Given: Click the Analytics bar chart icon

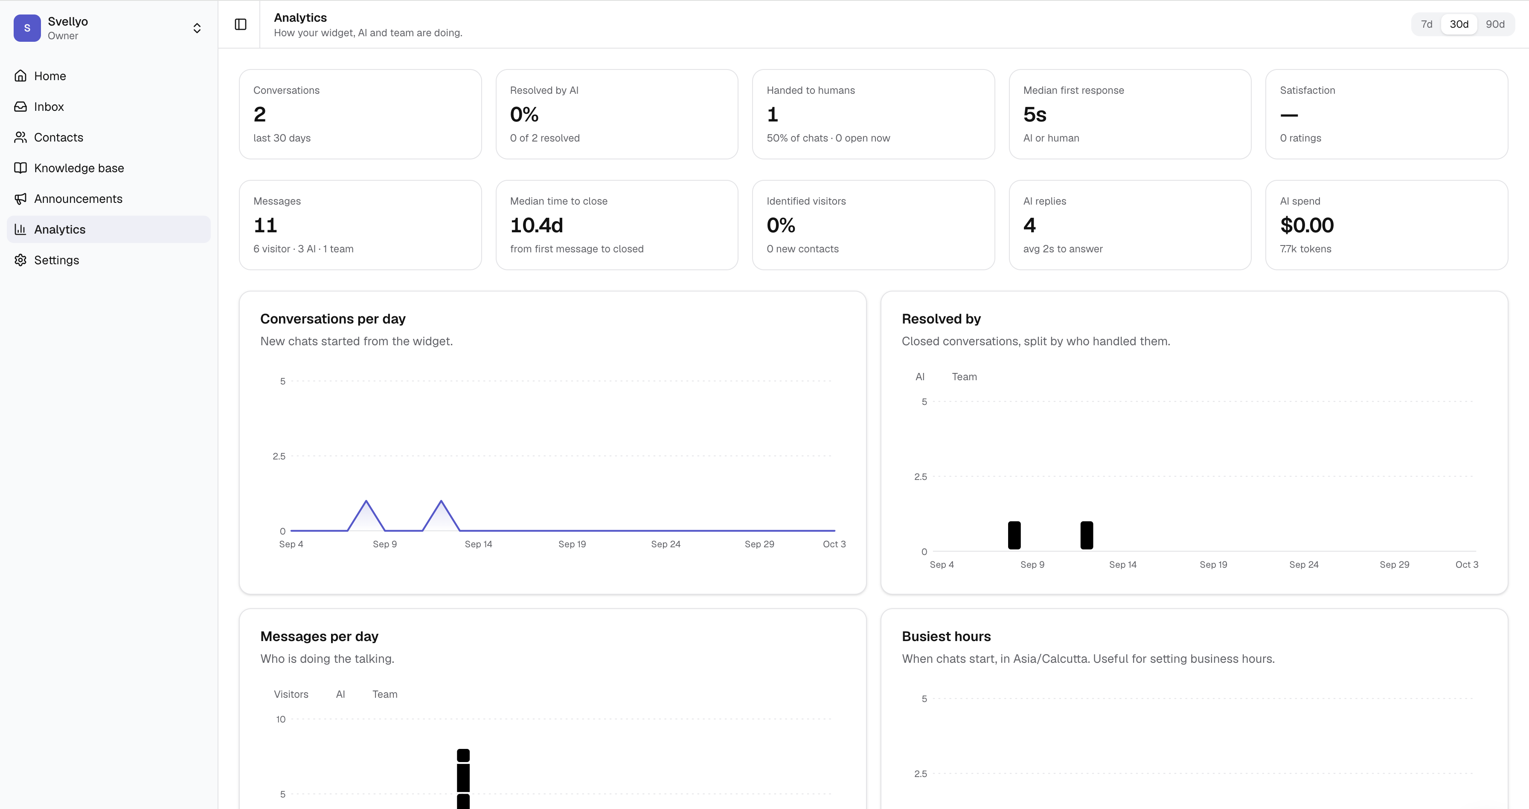Looking at the screenshot, I should click(21, 230).
